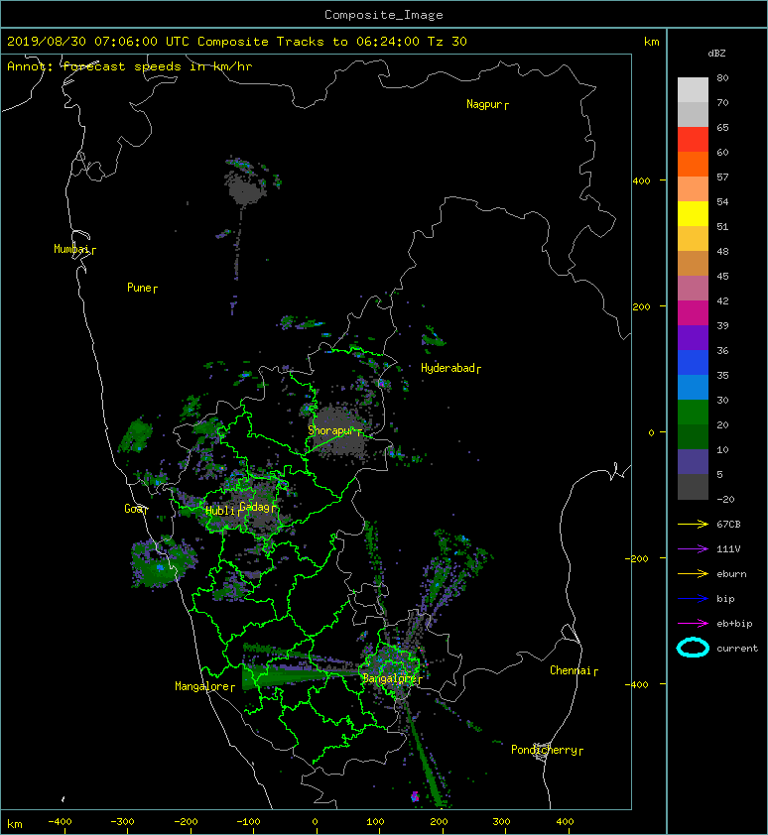Click the 300 tick on horizontal axis
Image resolution: width=768 pixels, height=835 pixels.
501,822
